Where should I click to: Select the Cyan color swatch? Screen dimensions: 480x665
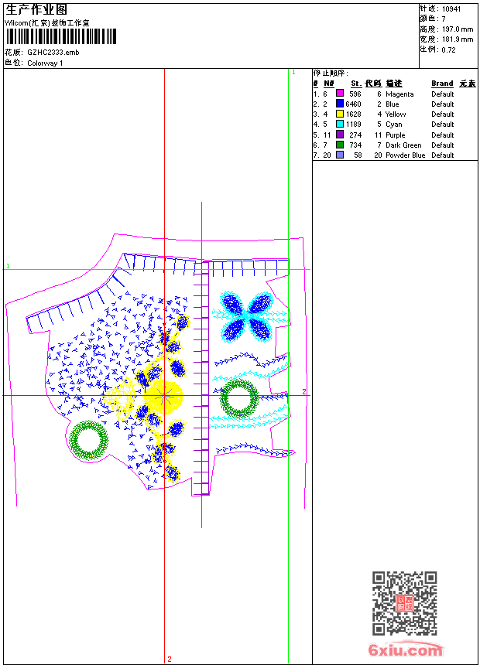340,124
